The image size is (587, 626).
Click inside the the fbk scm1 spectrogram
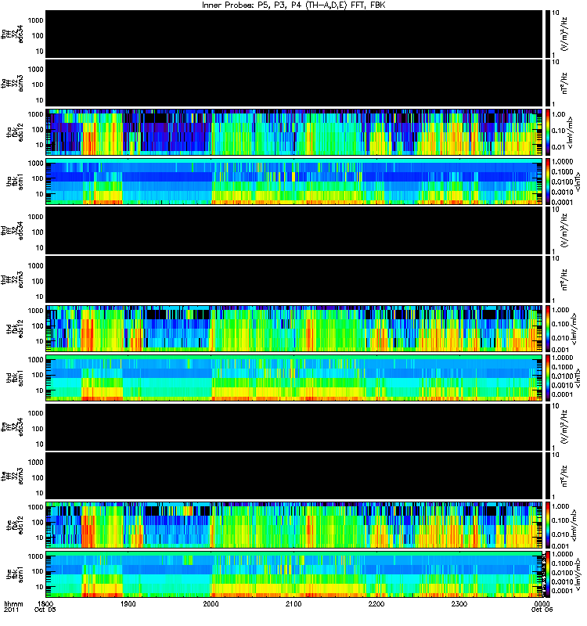pyautogui.click(x=294, y=574)
